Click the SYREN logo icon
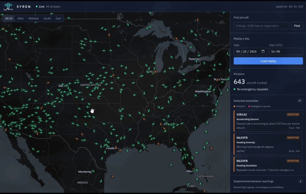Viewport: 306px width, 194px height. [8, 6]
